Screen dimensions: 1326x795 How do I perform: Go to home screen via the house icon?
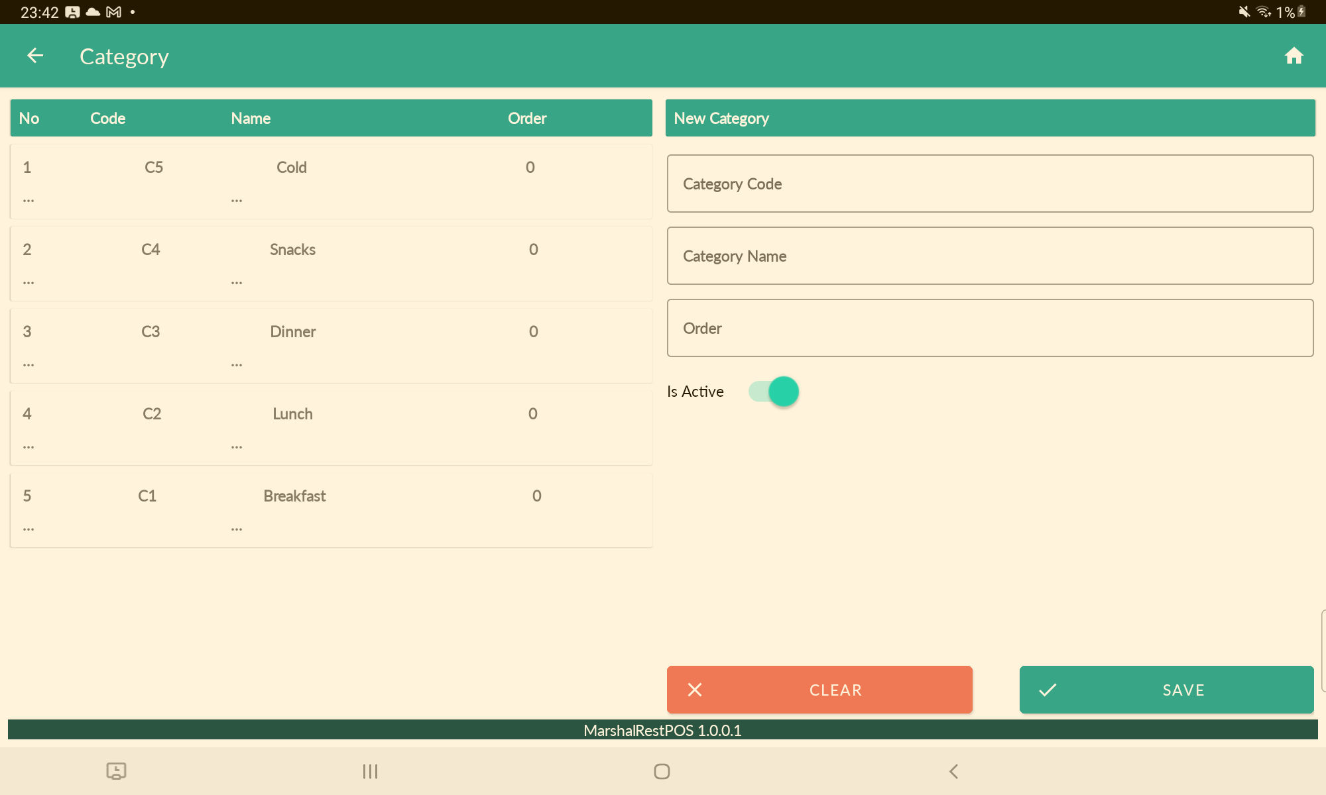(1294, 56)
